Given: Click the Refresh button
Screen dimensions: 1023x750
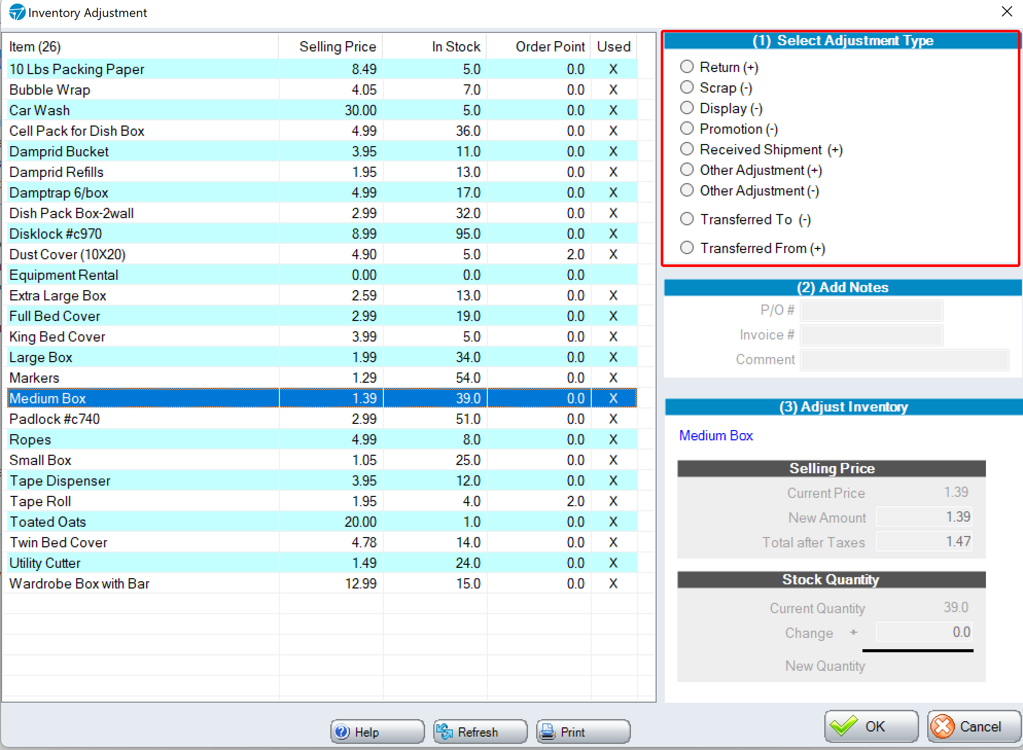Looking at the screenshot, I should (481, 731).
